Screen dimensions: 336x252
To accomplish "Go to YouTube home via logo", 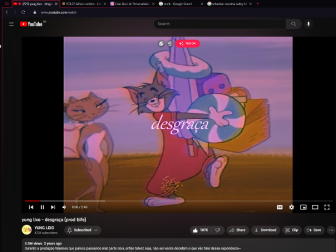I will click(31, 24).
